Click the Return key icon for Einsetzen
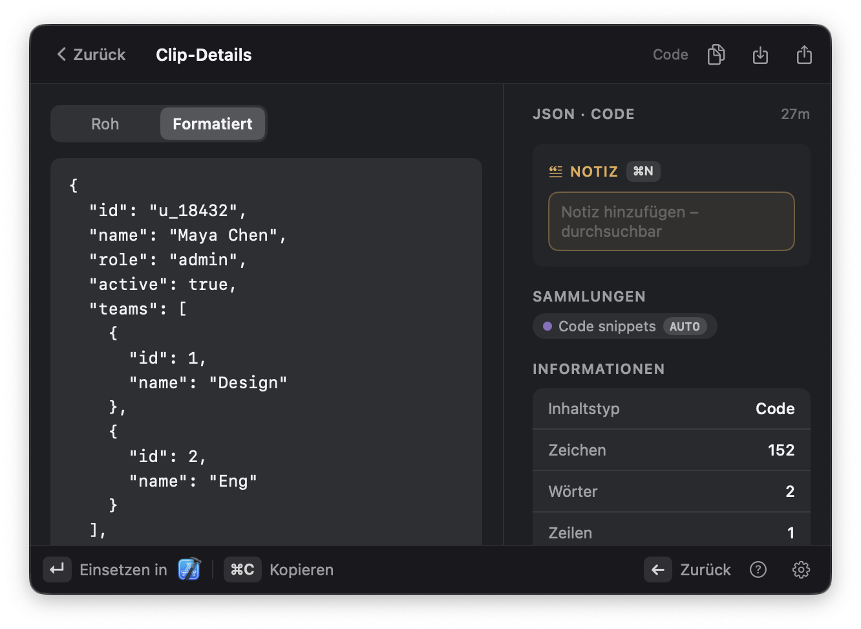 (x=57, y=569)
